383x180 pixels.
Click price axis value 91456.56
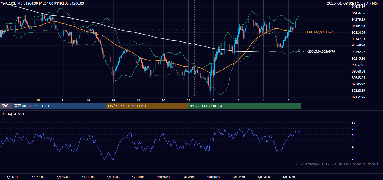pyautogui.click(x=358, y=13)
